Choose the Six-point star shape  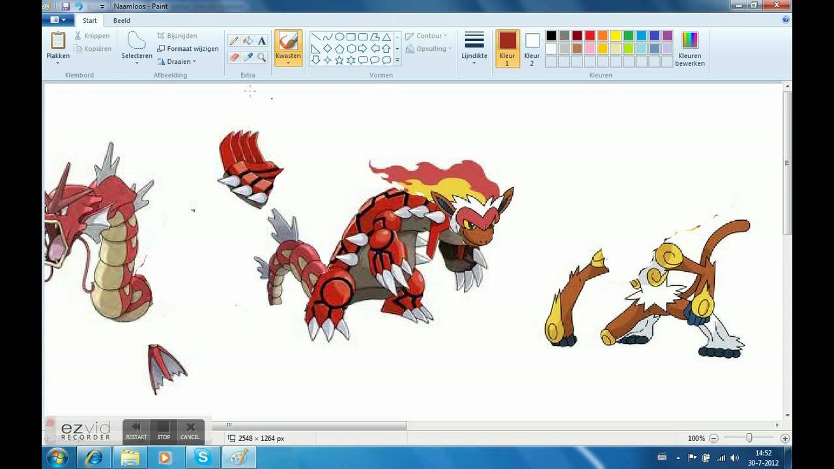[351, 60]
